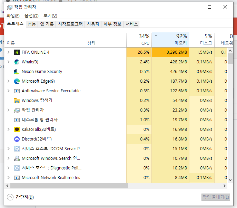
Task: Switch to the 성능 tab
Action: coord(32,24)
